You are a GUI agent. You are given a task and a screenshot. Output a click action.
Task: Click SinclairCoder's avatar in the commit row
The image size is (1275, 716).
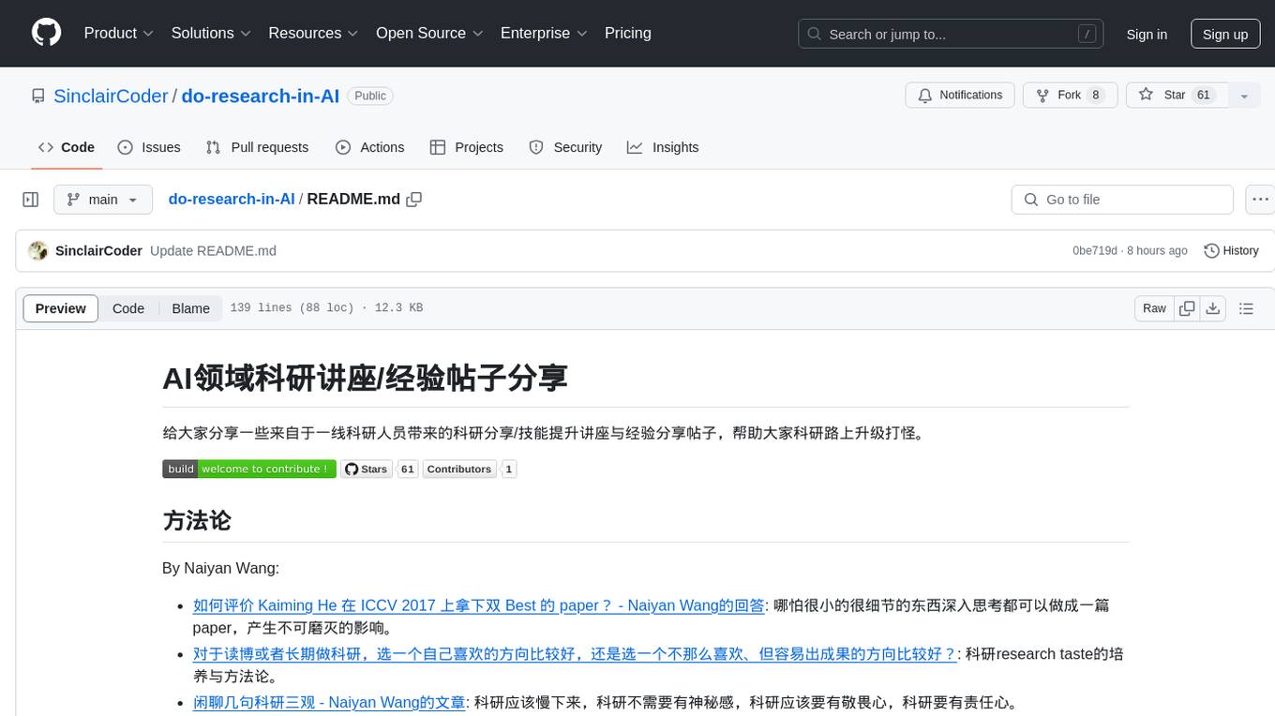point(37,251)
